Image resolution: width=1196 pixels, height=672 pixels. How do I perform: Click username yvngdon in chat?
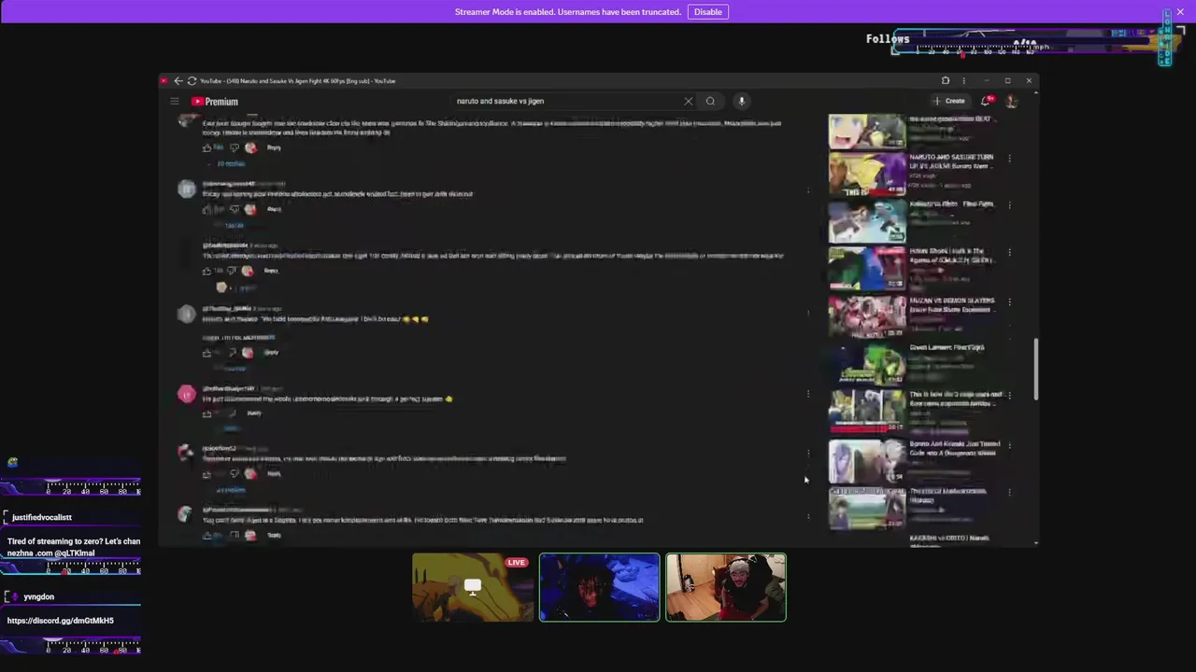(x=39, y=596)
